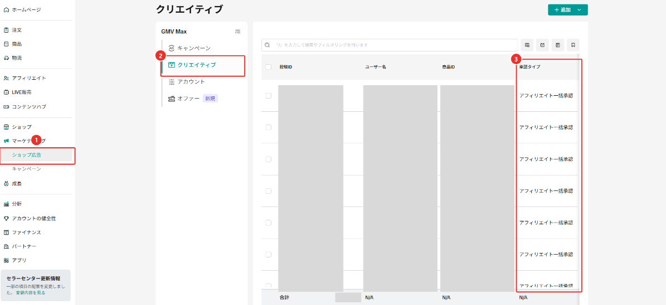Open アカウント in the GMV Max panel
This screenshot has height=305, width=666.
point(186,81)
